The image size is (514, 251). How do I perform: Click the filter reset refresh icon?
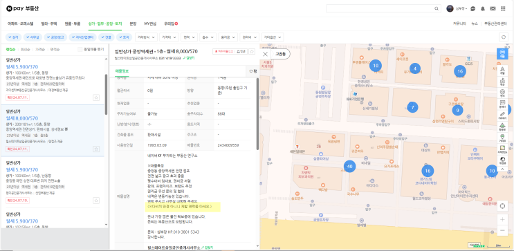(503, 37)
